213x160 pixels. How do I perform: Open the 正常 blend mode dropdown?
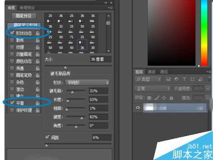pyautogui.click(x=153, y=89)
